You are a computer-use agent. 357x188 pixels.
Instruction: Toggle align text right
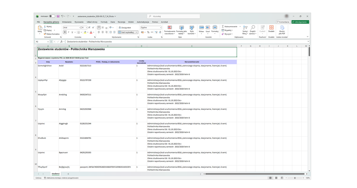pos(106,32)
